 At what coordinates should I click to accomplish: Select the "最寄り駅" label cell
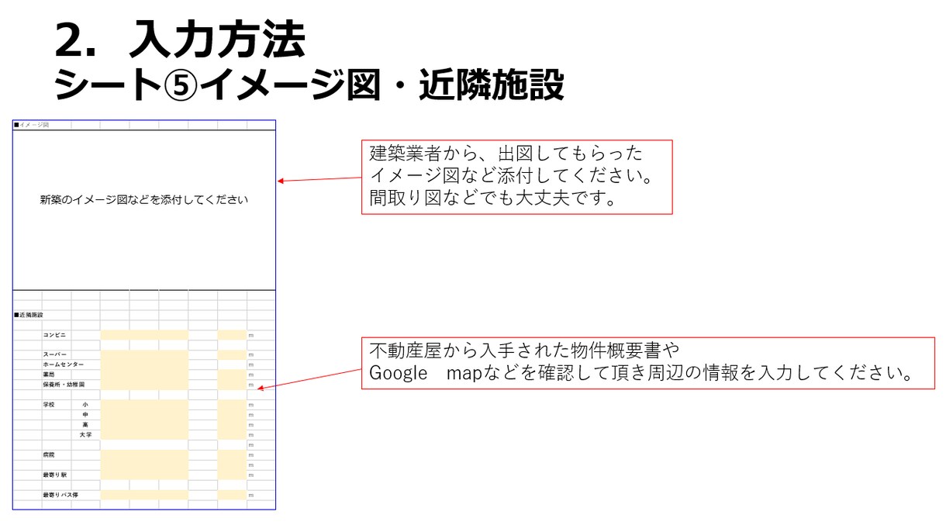[56, 475]
